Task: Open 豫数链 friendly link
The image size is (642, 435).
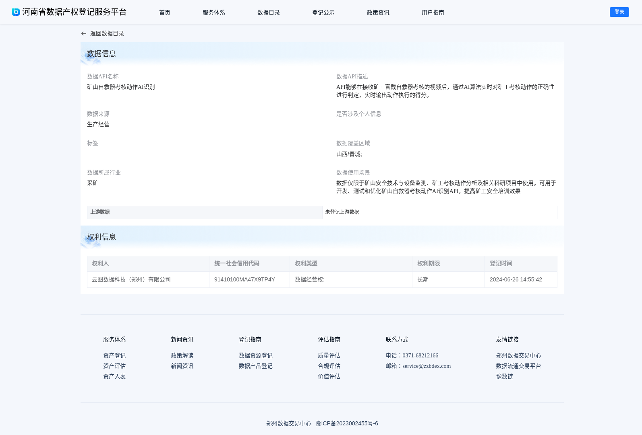Action: coord(505,376)
